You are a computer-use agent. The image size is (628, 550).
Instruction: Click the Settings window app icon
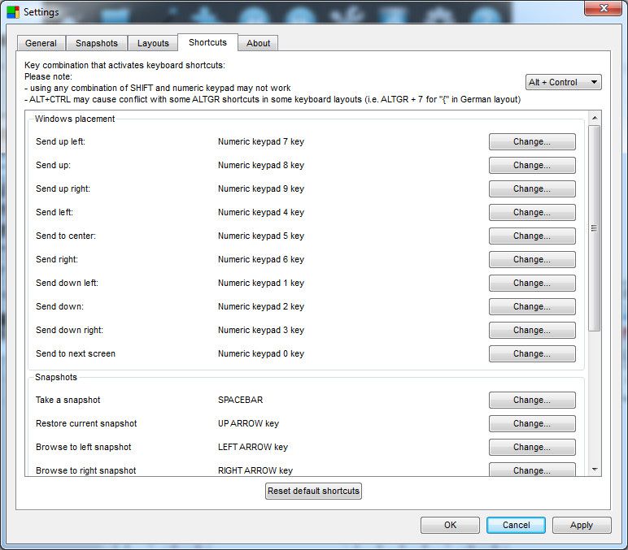point(13,12)
